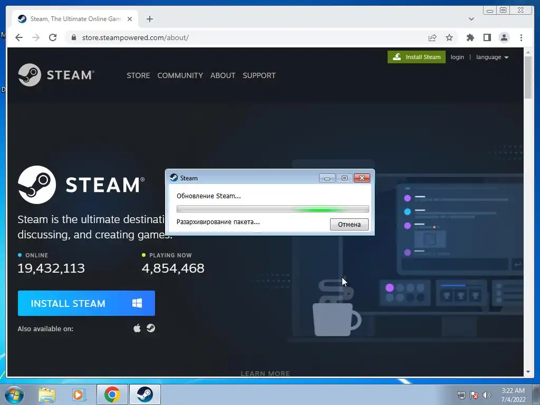Click the Windows logo on the install button

(x=137, y=303)
